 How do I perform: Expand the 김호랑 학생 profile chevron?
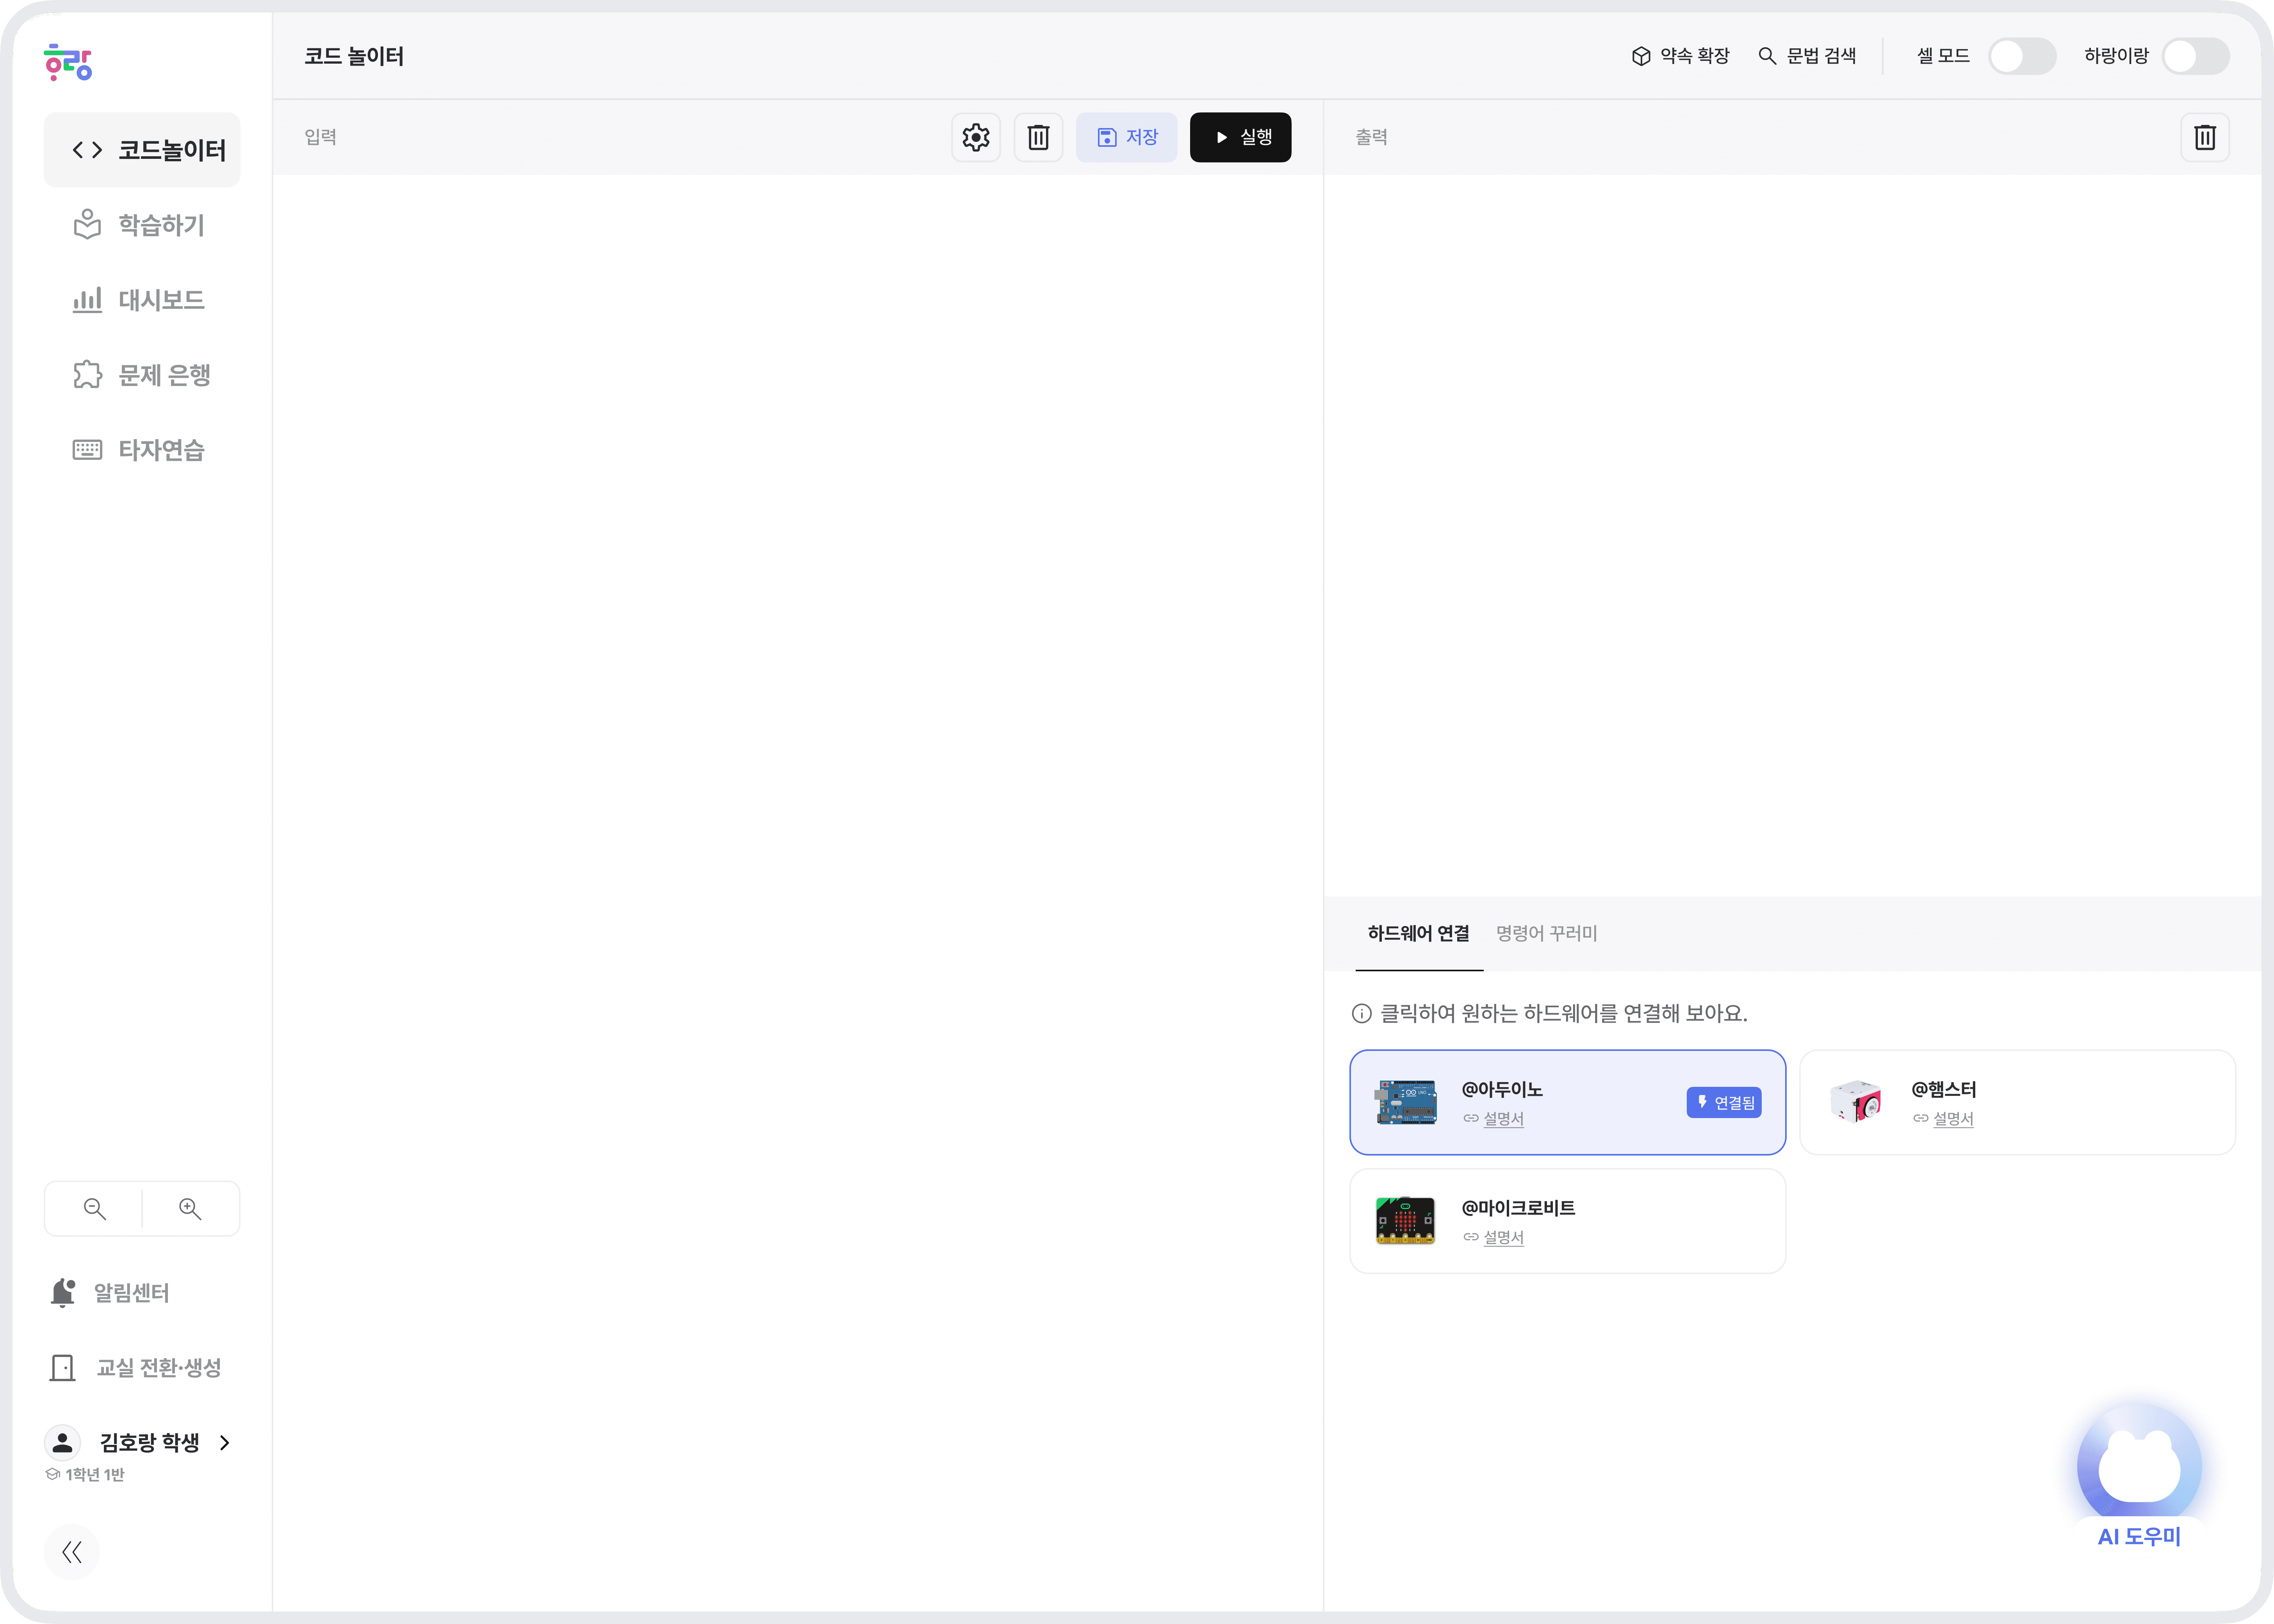click(x=225, y=1442)
